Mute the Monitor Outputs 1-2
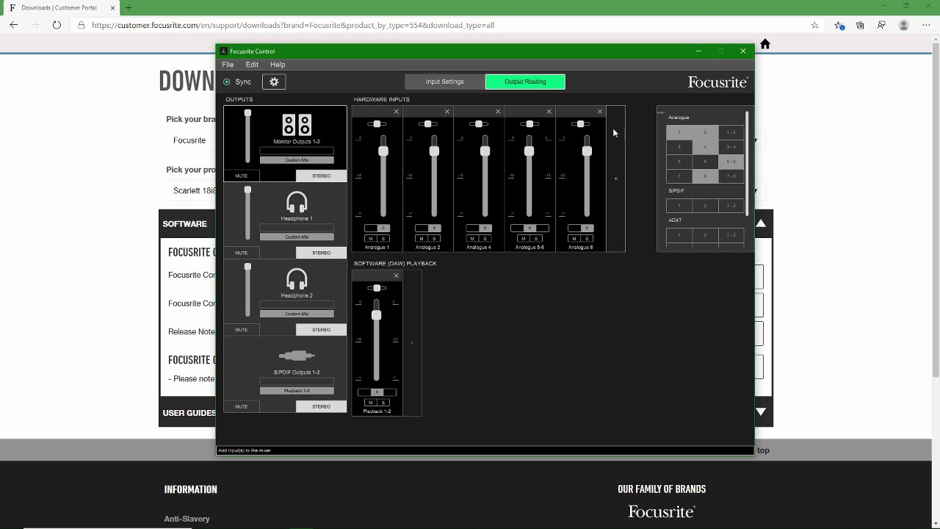940x529 pixels. pos(242,176)
